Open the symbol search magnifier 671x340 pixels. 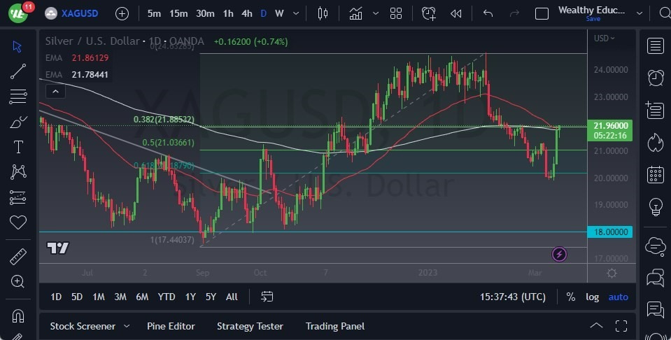(665, 13)
